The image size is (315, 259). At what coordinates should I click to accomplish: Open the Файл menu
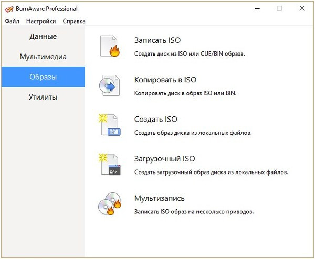pyautogui.click(x=12, y=21)
